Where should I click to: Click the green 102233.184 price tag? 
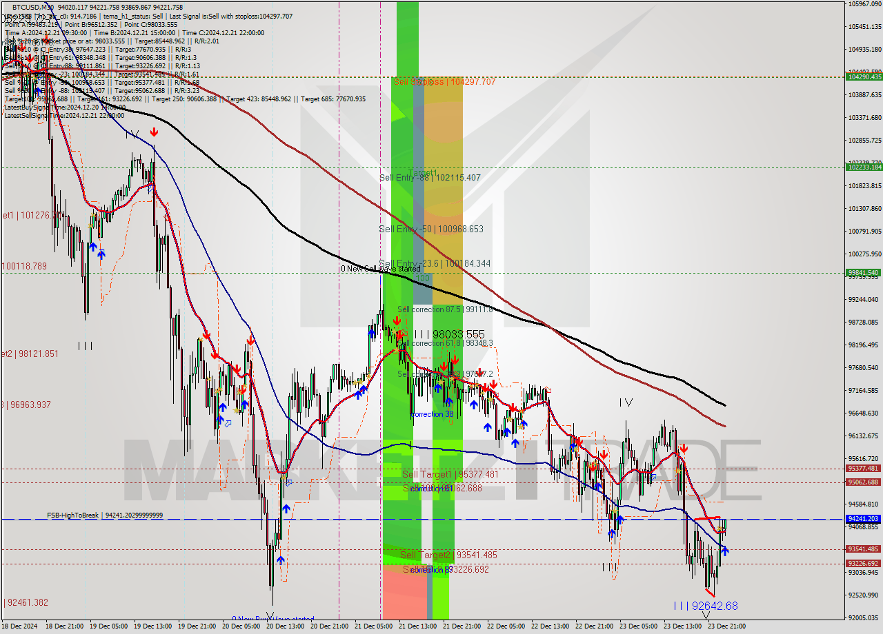pyautogui.click(x=864, y=167)
